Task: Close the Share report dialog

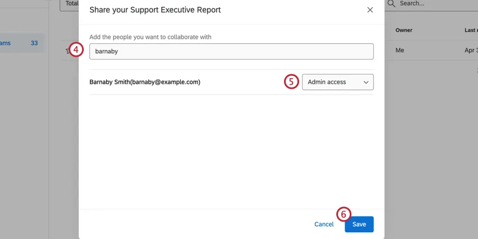Action: click(370, 10)
